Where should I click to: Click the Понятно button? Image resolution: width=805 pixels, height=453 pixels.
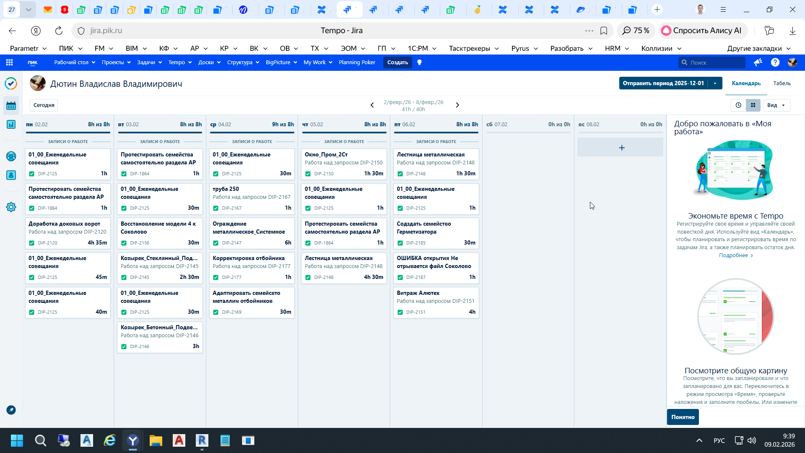click(x=683, y=417)
